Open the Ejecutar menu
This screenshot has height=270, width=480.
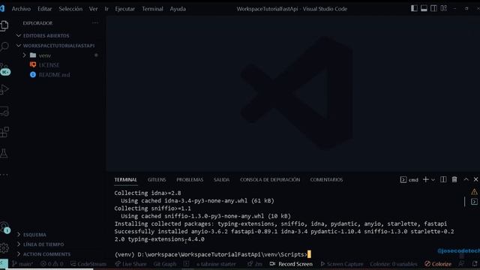tap(125, 9)
